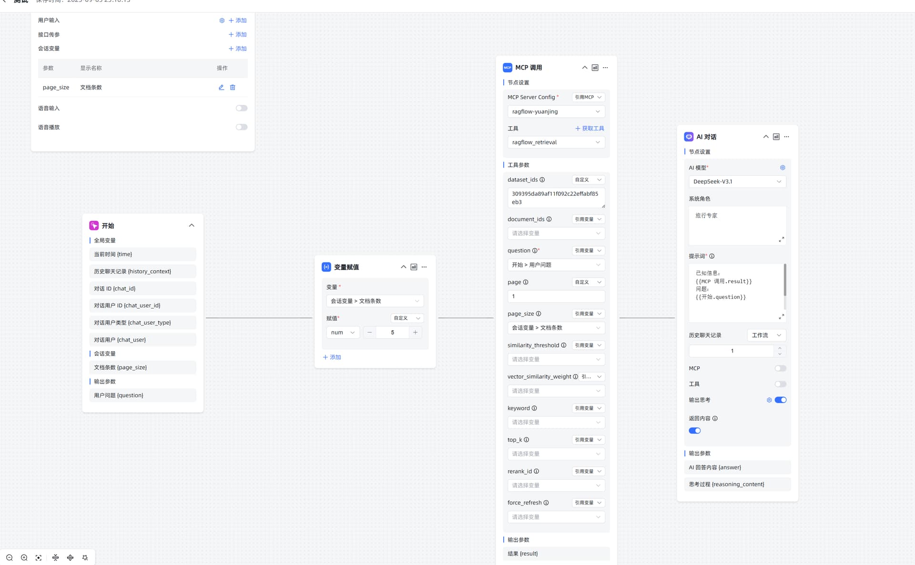Collapse the 变量赋值 node
Screen dimensions: 915x565
[x=403, y=267]
